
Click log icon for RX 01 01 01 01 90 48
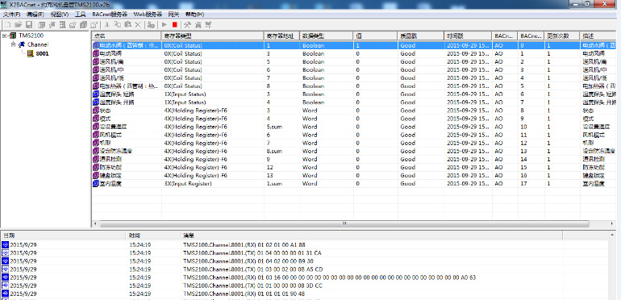point(5,294)
